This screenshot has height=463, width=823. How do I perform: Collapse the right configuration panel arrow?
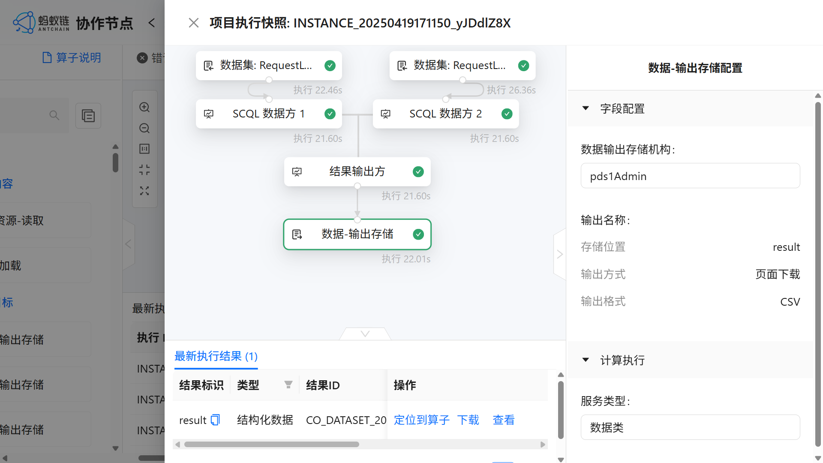[x=560, y=254]
